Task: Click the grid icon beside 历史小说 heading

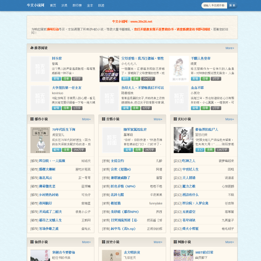Action: point(104,242)
